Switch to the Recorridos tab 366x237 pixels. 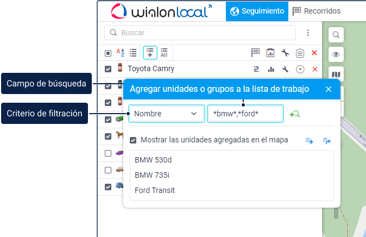click(317, 11)
